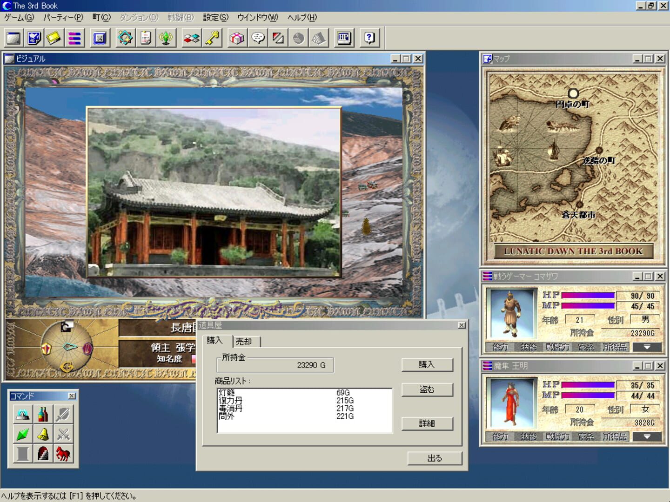Click the pie chart toolbar icon
670x502 pixels.
pyautogui.click(x=298, y=38)
